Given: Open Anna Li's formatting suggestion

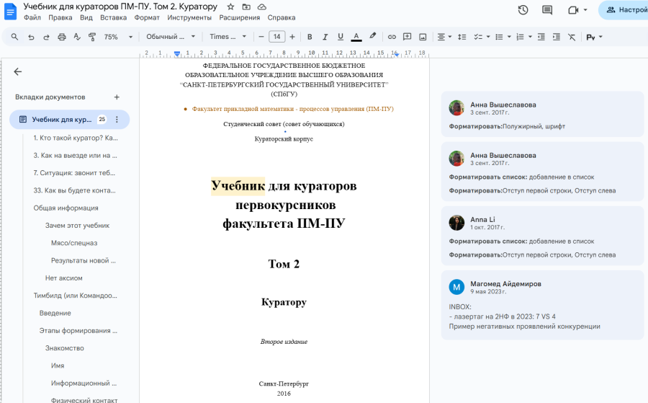Looking at the screenshot, I should pyautogui.click(x=542, y=236).
